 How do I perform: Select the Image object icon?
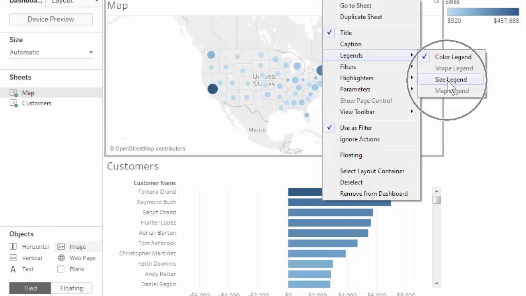click(61, 247)
